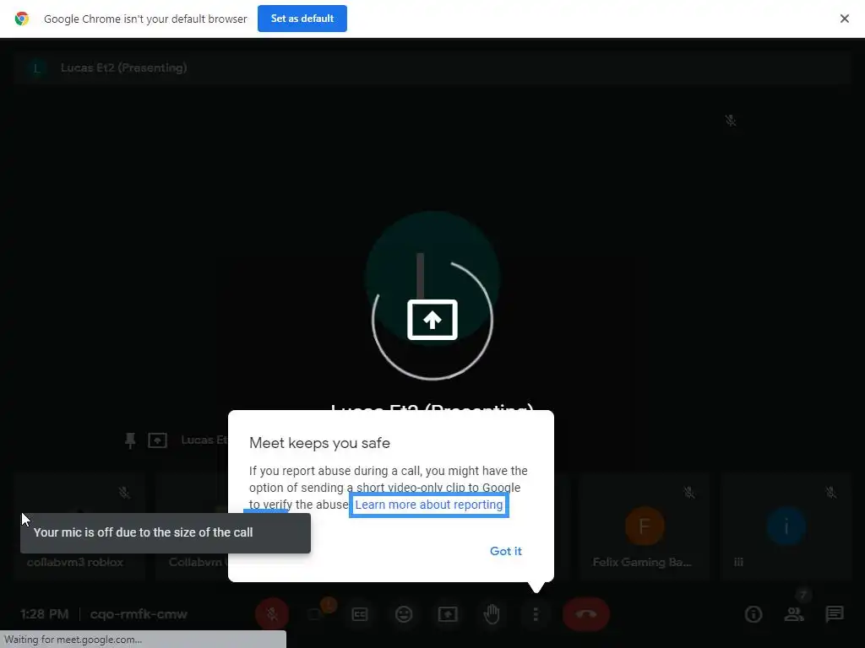
Task: Raise your hand
Action: pyautogui.click(x=492, y=614)
